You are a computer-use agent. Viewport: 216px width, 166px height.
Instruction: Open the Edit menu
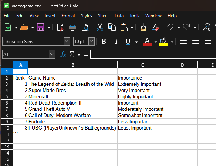pyautogui.click(x=20, y=16)
